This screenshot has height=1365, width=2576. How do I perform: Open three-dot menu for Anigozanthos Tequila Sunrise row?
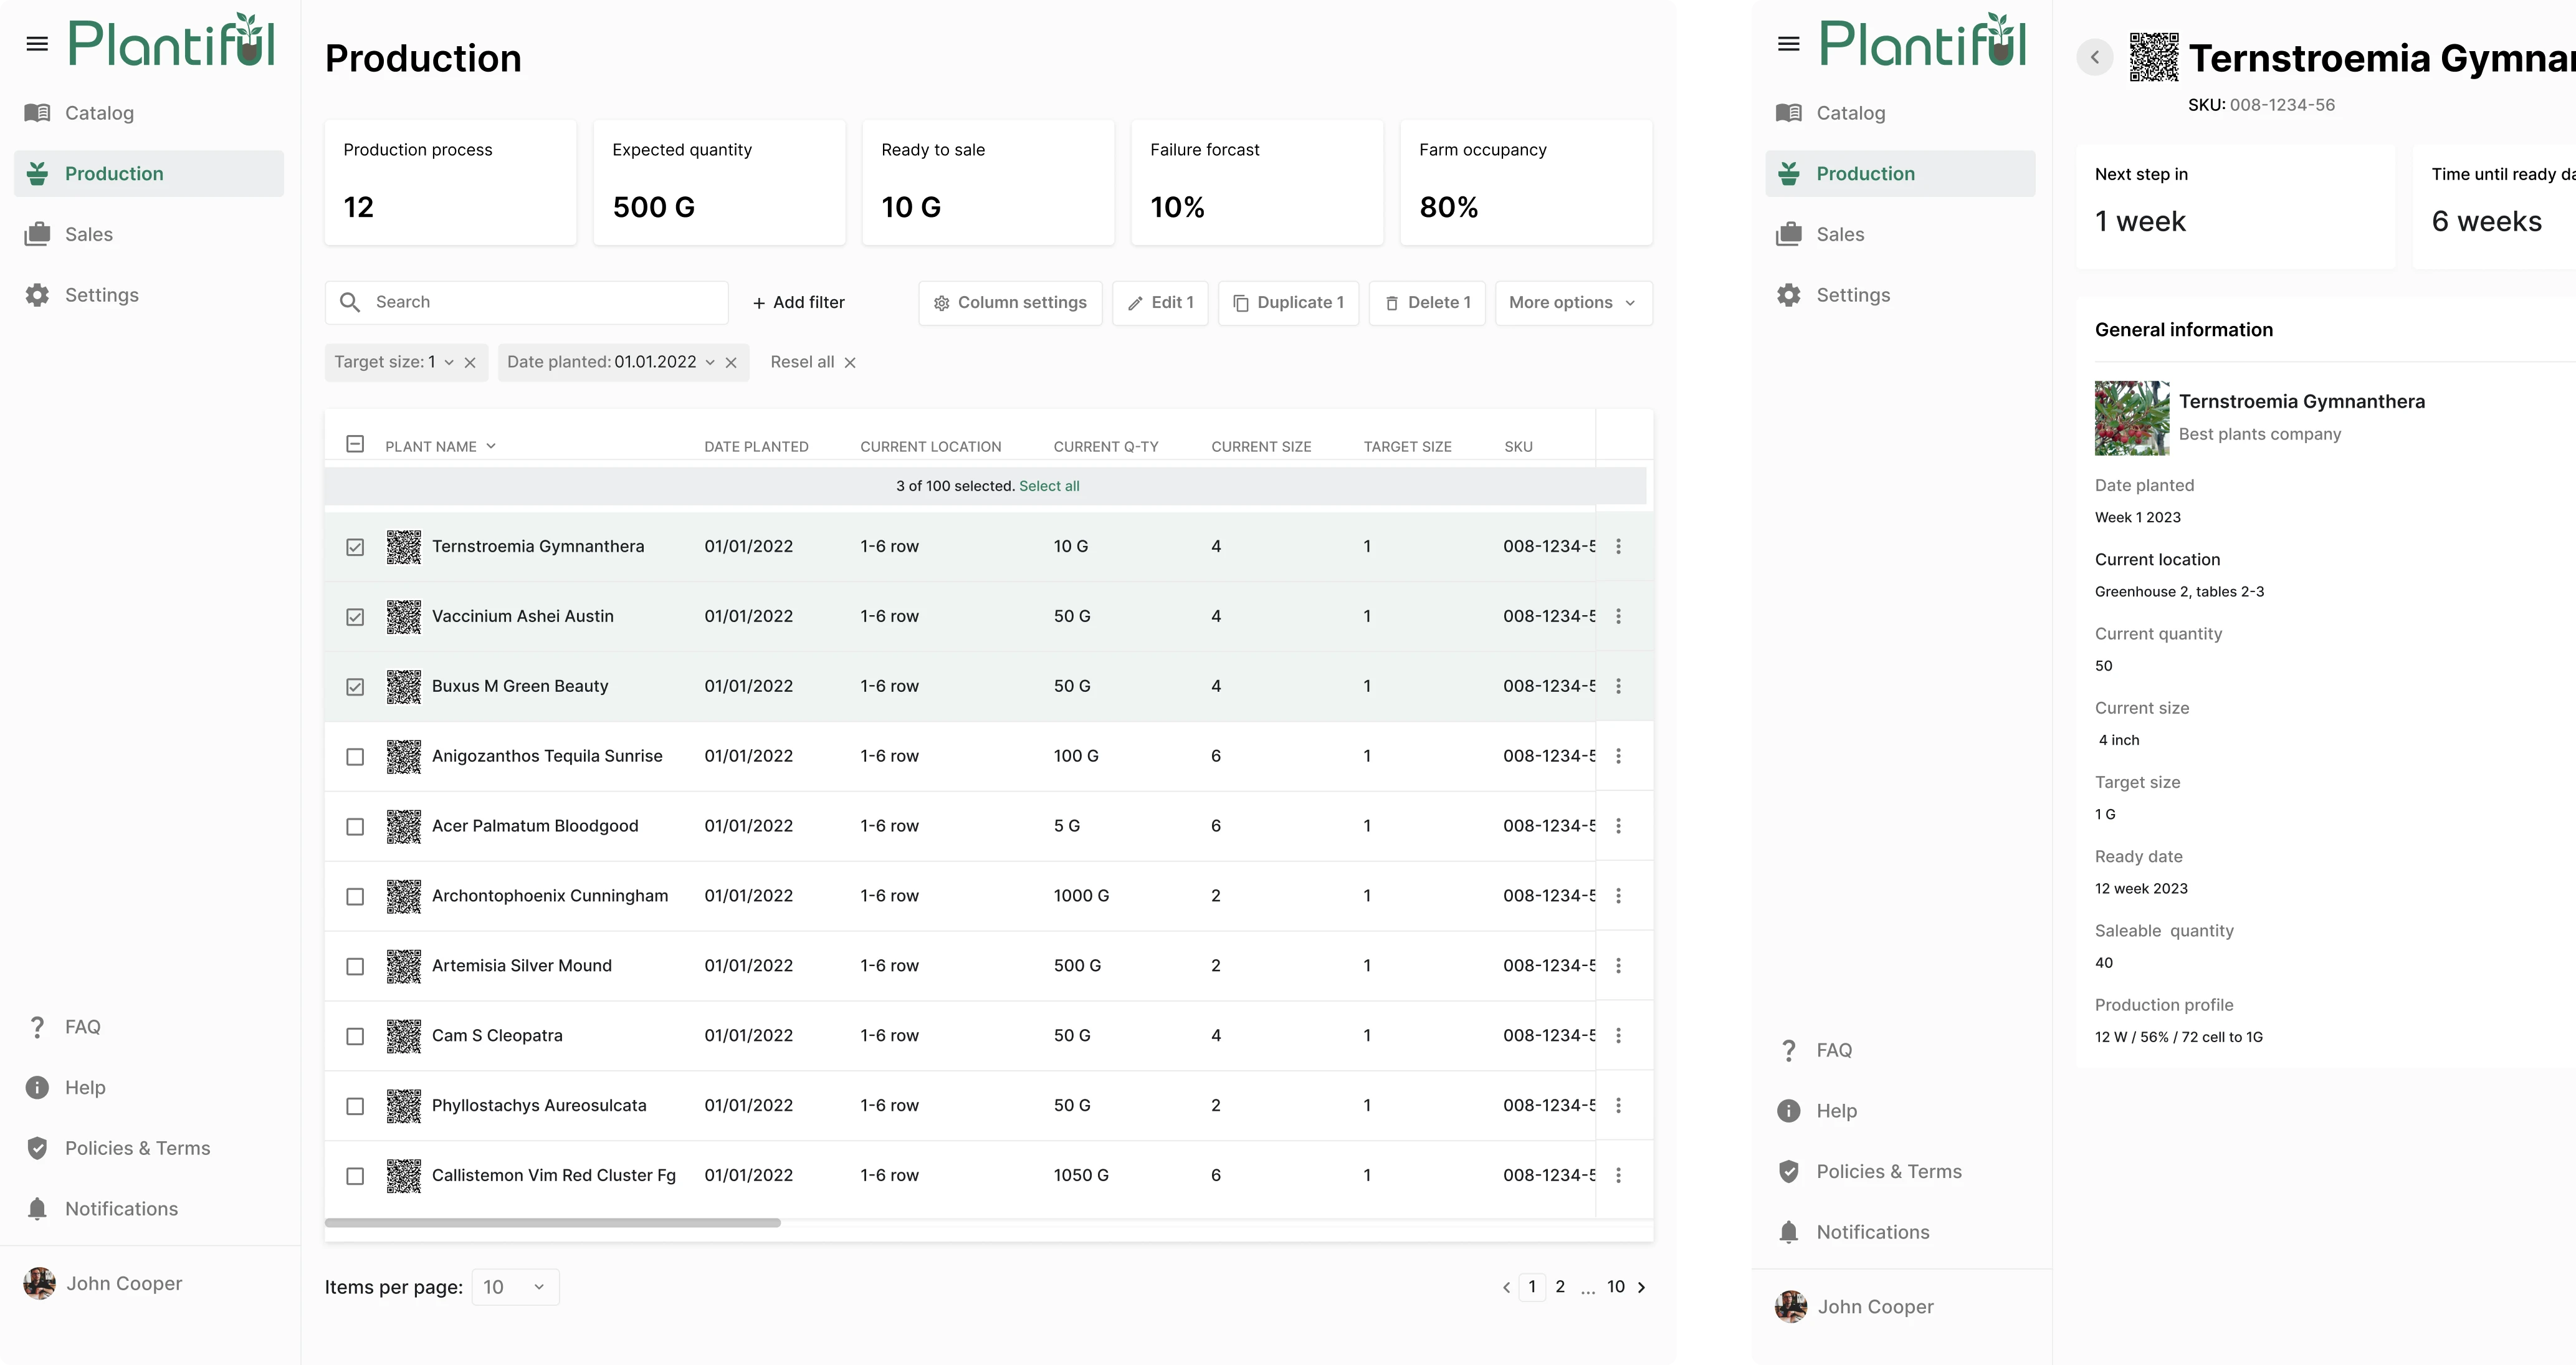point(1618,756)
